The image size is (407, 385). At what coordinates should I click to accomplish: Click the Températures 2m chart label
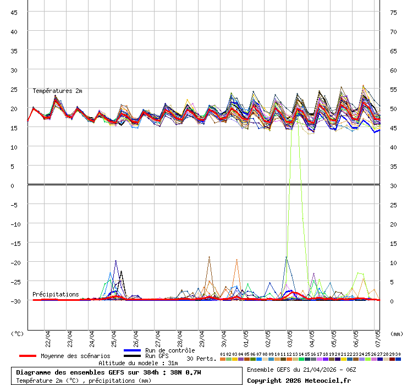pyautogui.click(x=57, y=91)
